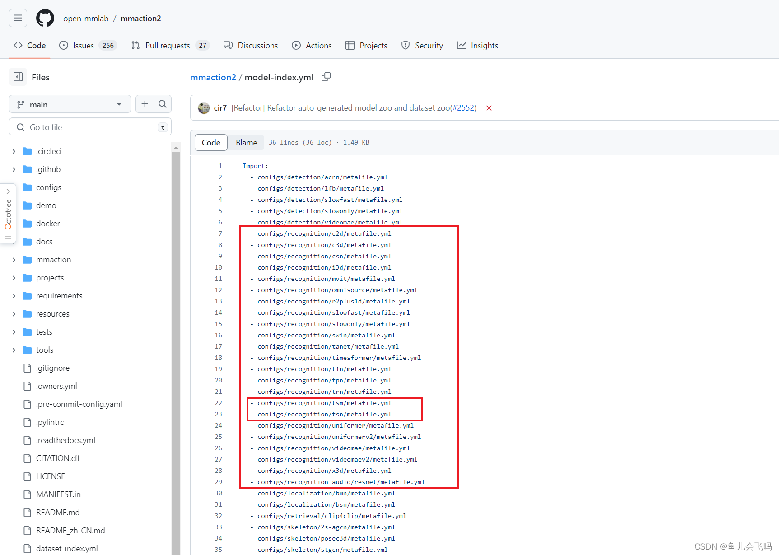Collapse the Files side panel
The height and width of the screenshot is (555, 779).
[18, 77]
